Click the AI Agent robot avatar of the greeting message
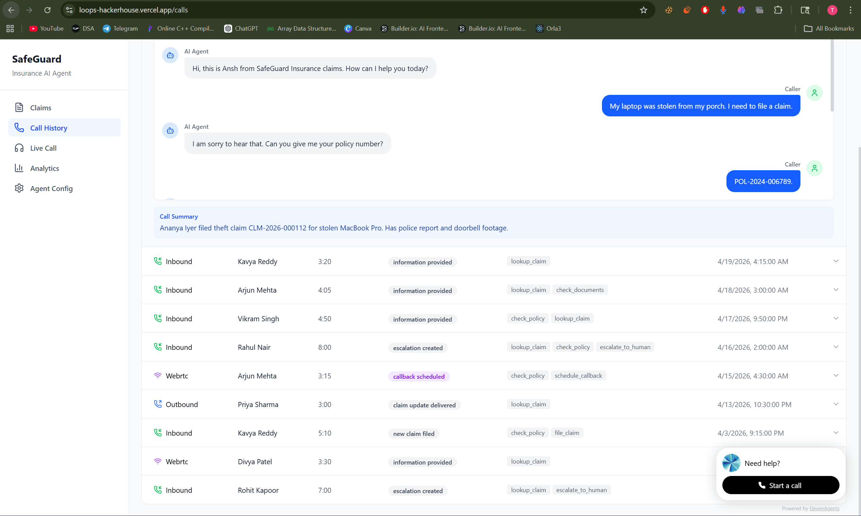This screenshot has width=861, height=516. (x=170, y=55)
